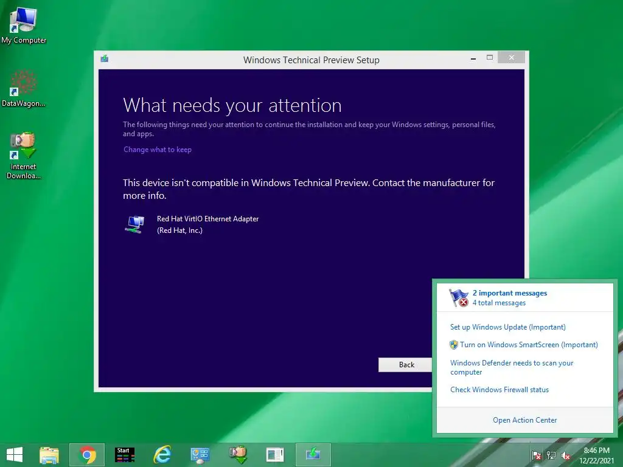623x467 pixels.
Task: Open the DataWagon desktop shortcut
Action: tap(24, 89)
